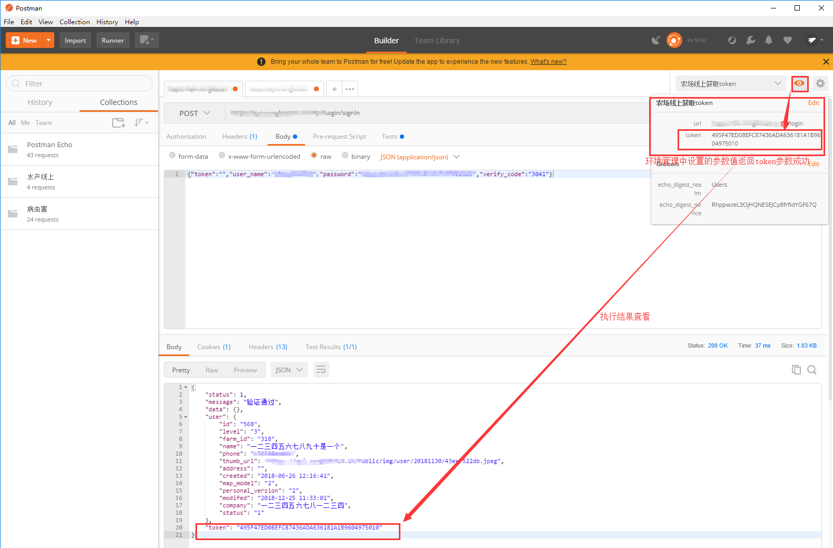Show Test Results (1/1) tab
The height and width of the screenshot is (548, 833).
tap(331, 347)
